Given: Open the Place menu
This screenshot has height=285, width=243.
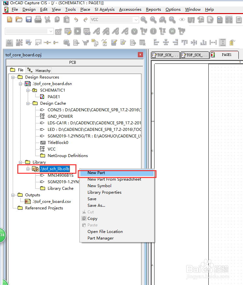Looking at the screenshot, I should (85, 9).
